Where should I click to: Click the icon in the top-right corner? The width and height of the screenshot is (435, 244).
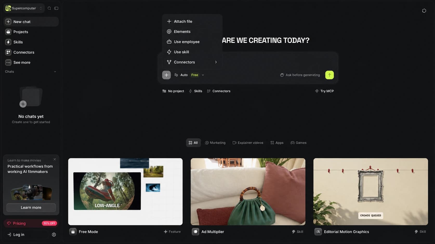pos(424,11)
